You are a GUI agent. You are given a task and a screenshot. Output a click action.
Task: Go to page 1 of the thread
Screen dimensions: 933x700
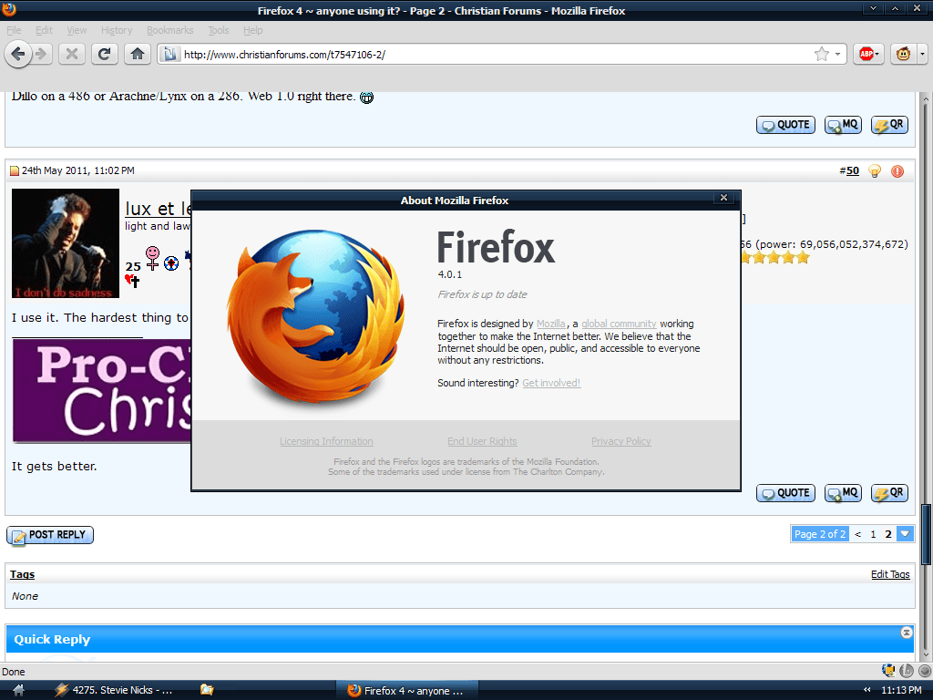(x=874, y=534)
